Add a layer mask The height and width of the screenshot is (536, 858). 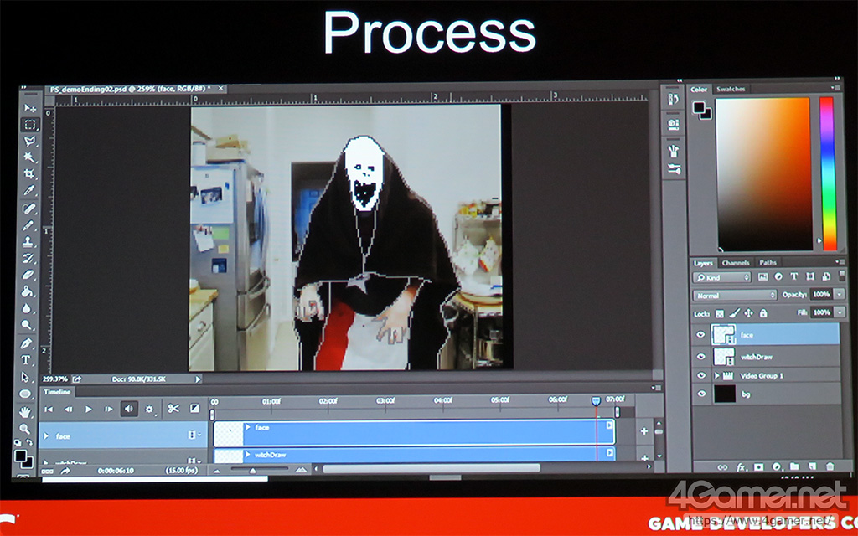759,467
